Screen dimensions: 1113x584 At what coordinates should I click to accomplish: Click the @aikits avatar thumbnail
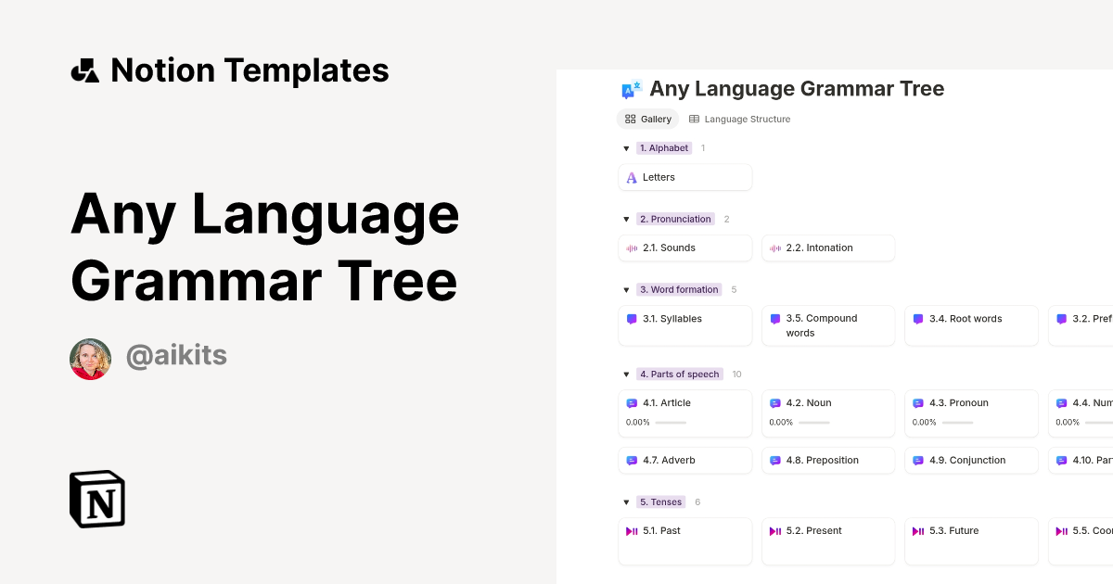click(x=90, y=358)
